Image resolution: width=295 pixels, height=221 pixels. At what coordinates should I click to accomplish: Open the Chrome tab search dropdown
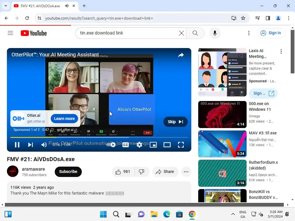coord(6,6)
